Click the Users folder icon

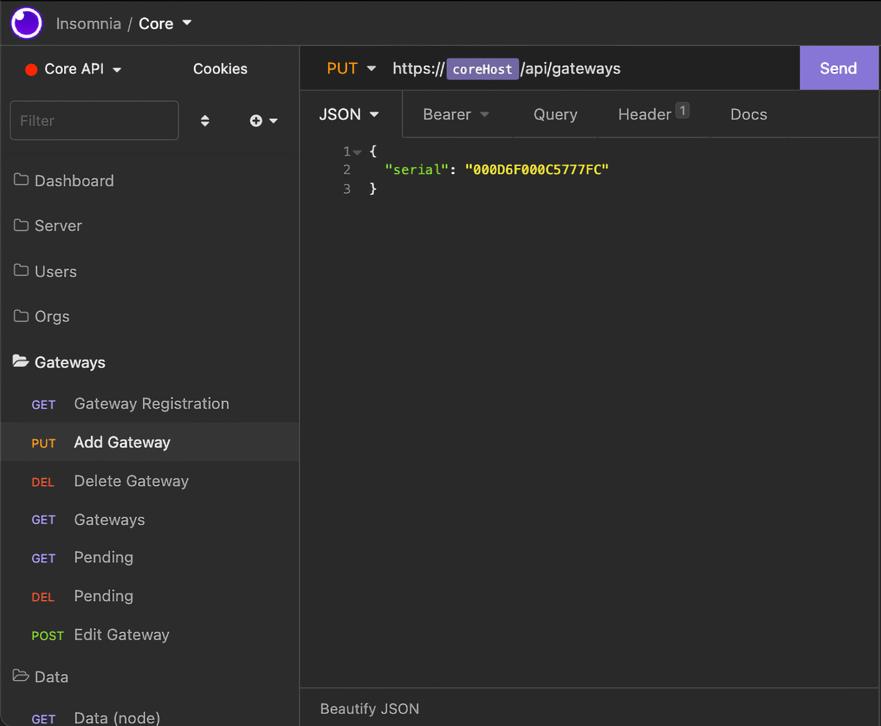[x=21, y=271]
